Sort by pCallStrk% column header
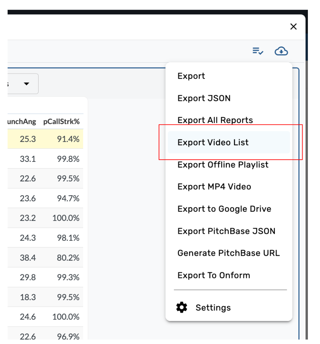The height and width of the screenshot is (344, 320). [x=61, y=122]
